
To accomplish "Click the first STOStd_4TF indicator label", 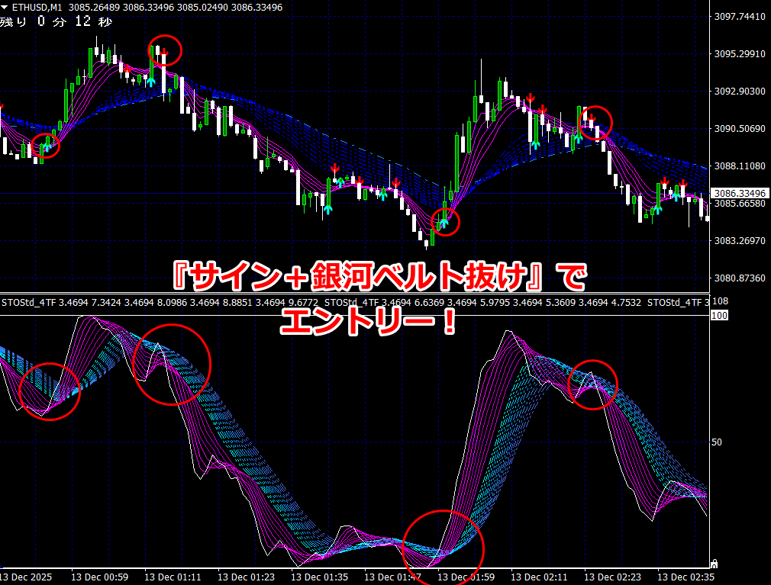I will [x=29, y=303].
